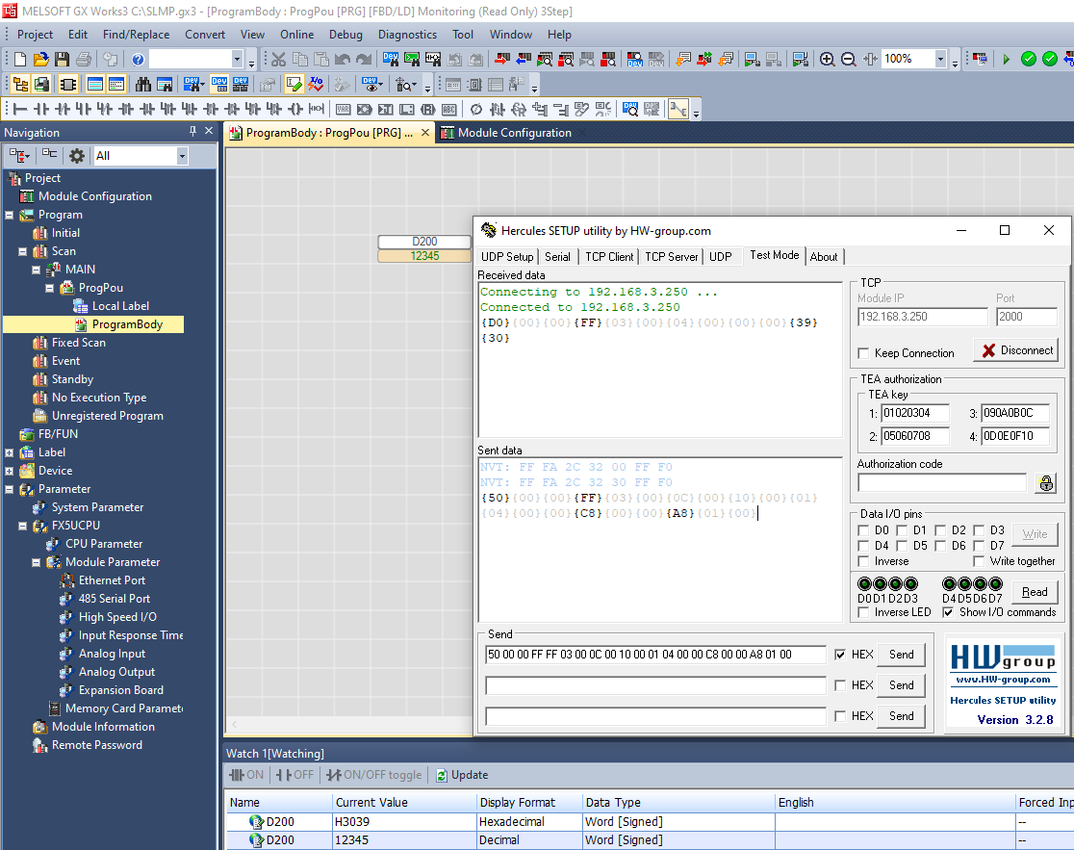Open the Diagnostics menu
Screen dimensions: 1074x850
(407, 35)
